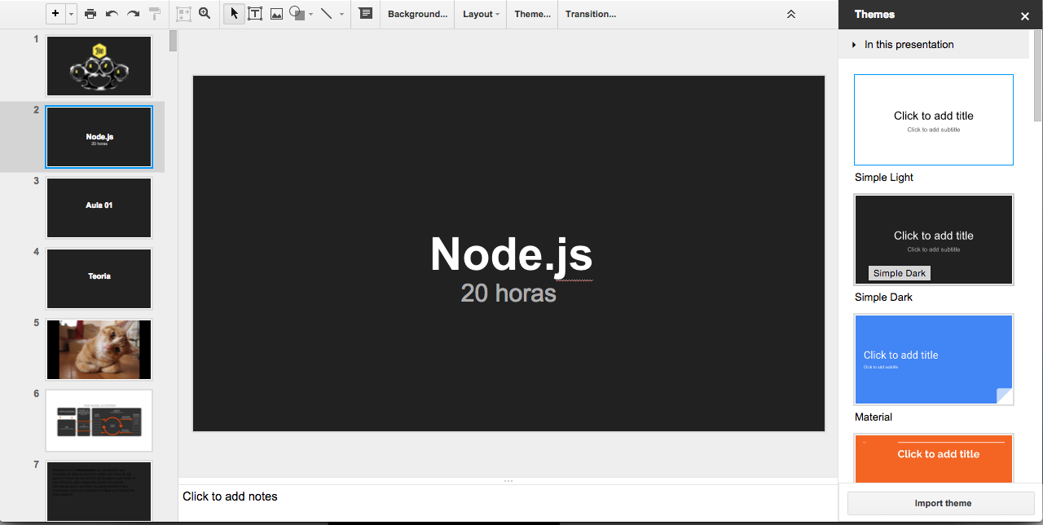Image resolution: width=1043 pixels, height=525 pixels.
Task: Undo the last action
Action: (112, 14)
